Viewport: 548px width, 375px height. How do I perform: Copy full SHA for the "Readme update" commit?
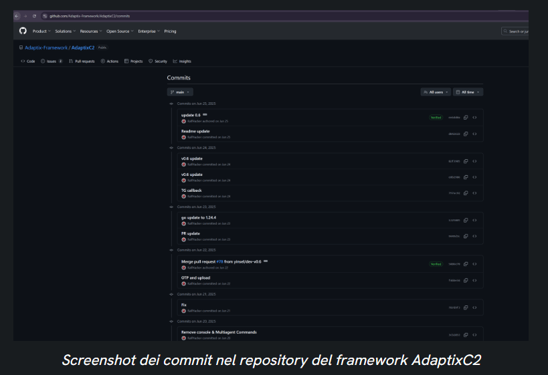coord(466,134)
